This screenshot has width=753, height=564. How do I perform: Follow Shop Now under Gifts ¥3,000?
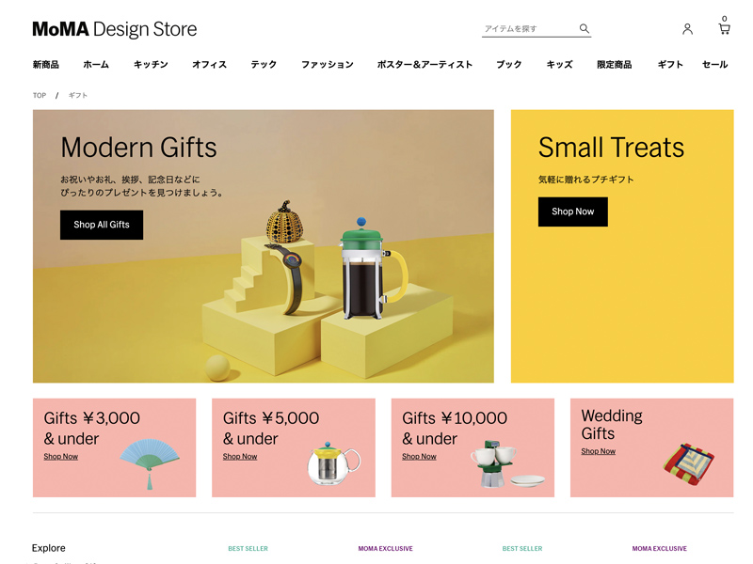click(60, 457)
